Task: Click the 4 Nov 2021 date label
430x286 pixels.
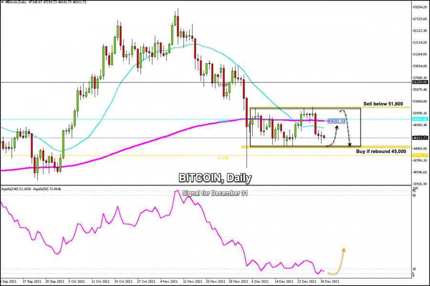Action: [169, 281]
